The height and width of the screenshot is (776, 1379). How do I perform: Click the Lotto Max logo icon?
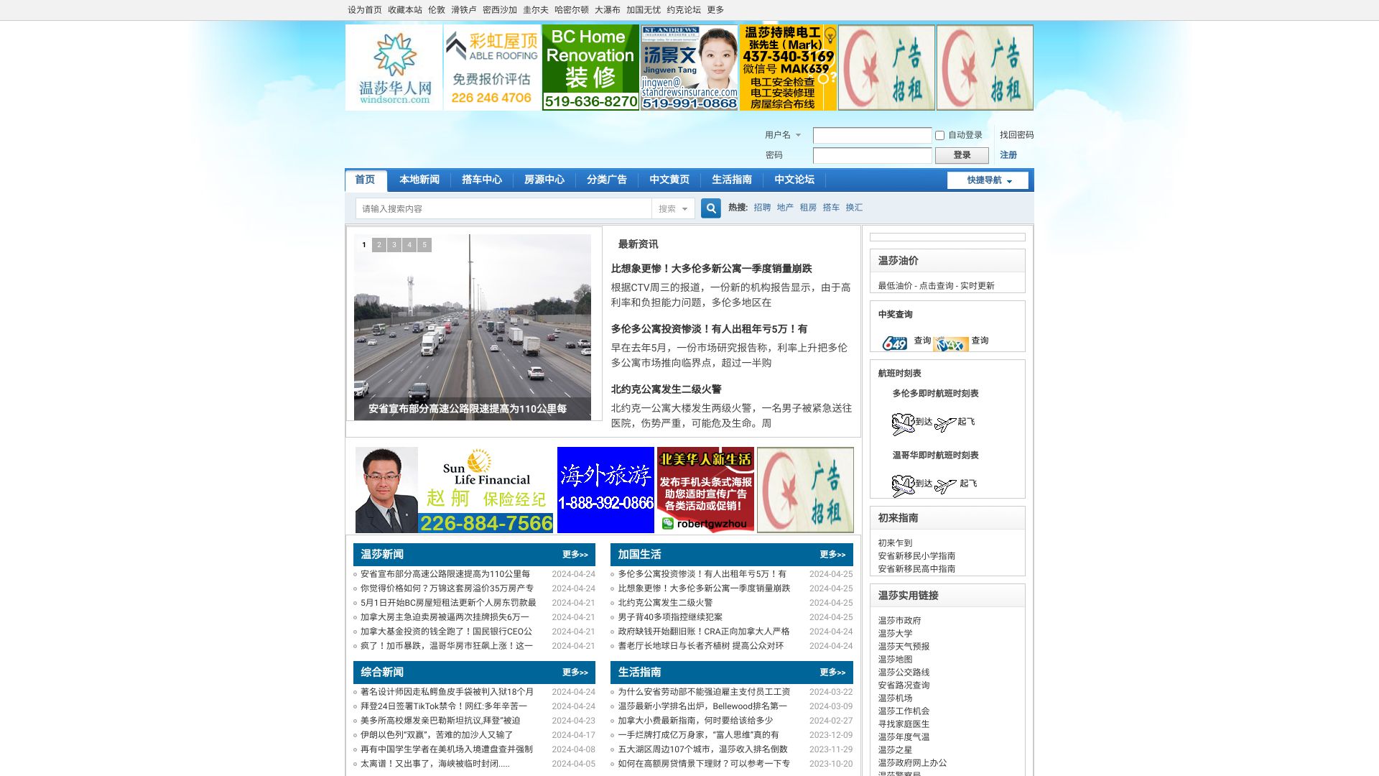pyautogui.click(x=950, y=344)
